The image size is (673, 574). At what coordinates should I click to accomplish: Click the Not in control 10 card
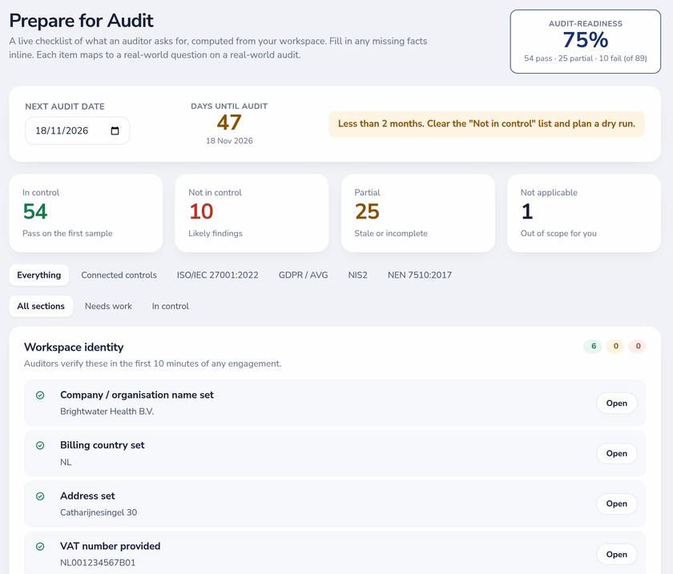pyautogui.click(x=252, y=213)
